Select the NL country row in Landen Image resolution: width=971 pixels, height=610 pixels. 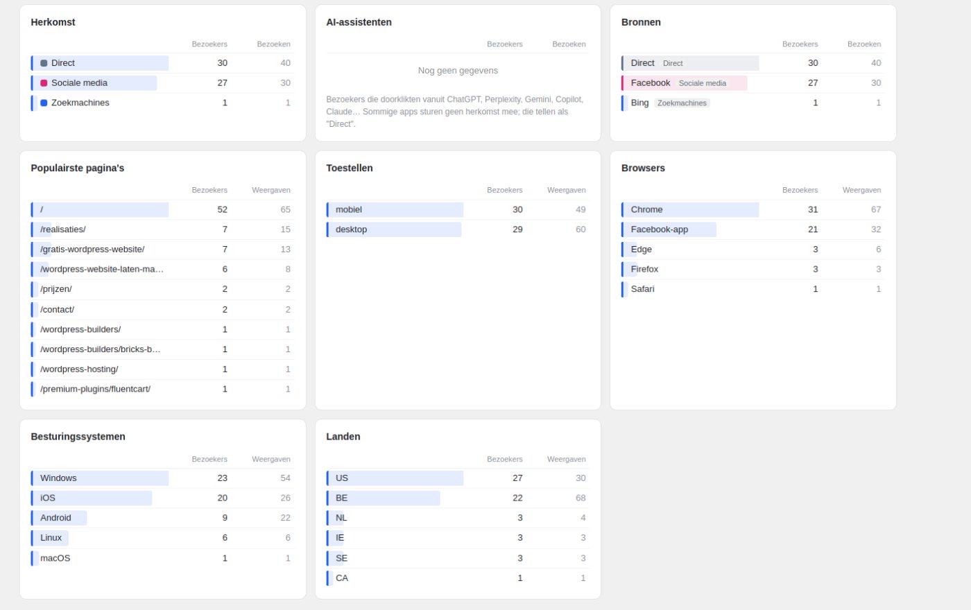(458, 518)
